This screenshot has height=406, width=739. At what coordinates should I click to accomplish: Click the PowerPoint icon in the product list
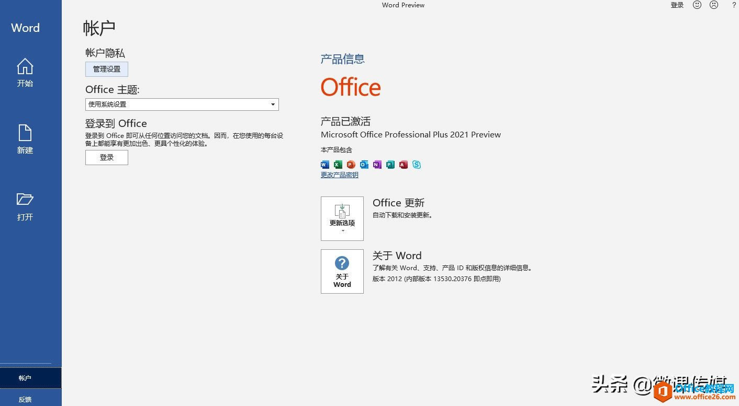351,165
